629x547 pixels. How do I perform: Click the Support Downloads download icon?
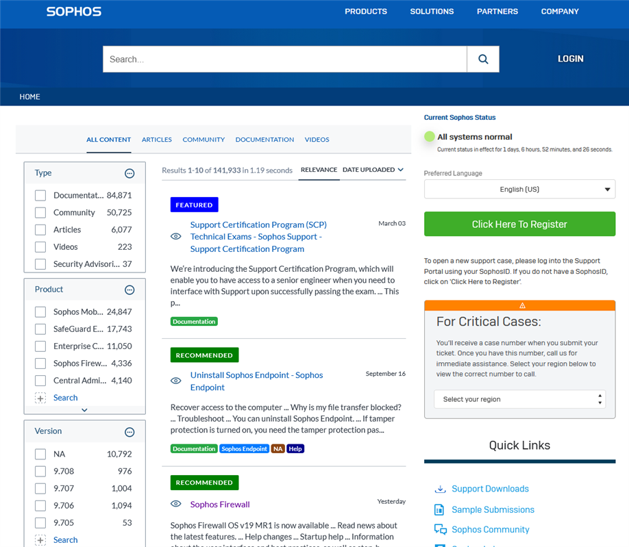point(440,489)
